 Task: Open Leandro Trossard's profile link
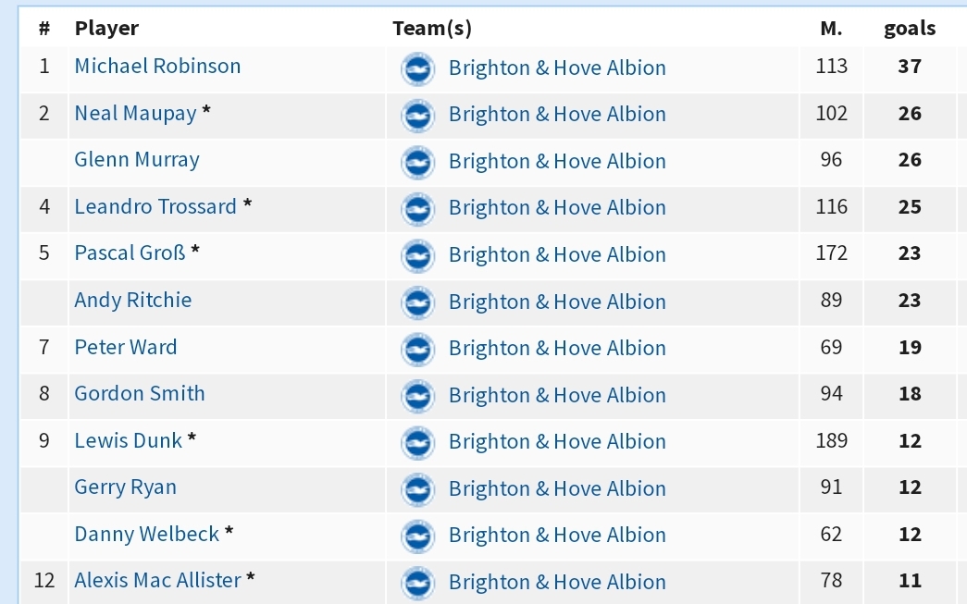coord(155,206)
